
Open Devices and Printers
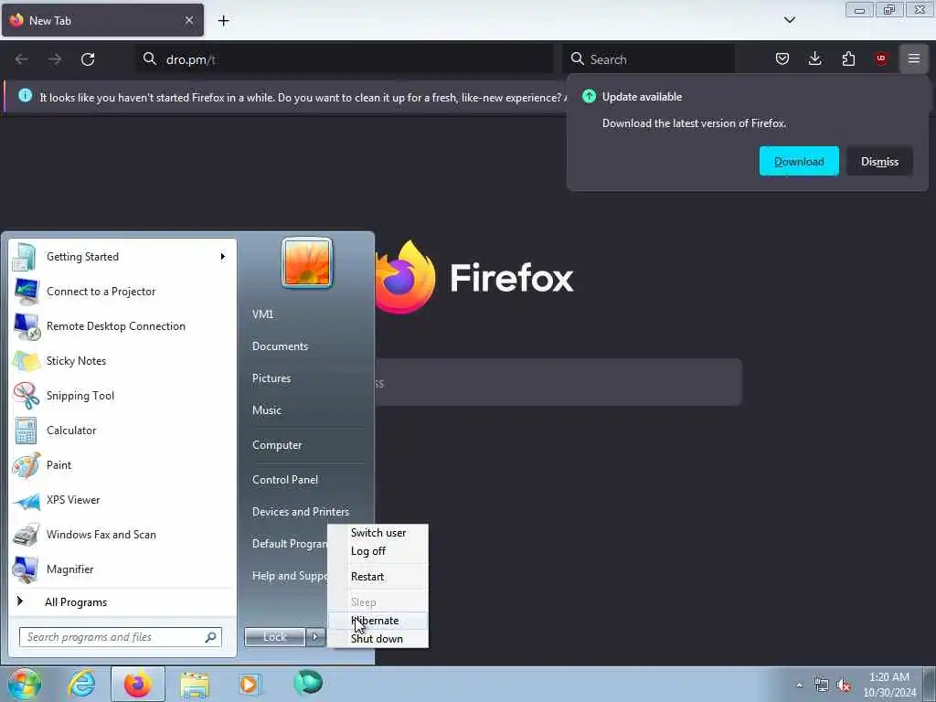pyautogui.click(x=300, y=512)
